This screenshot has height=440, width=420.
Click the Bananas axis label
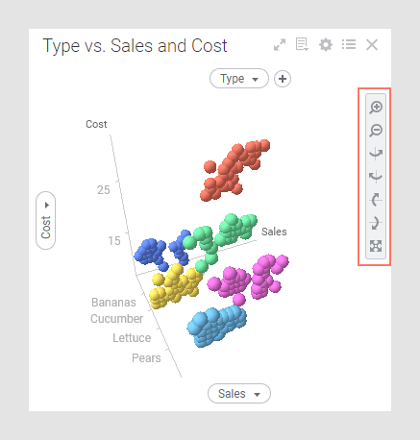(x=113, y=303)
